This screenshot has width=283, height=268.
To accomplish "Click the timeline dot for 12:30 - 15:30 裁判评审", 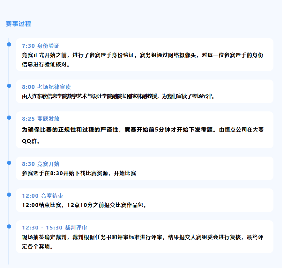I will [x=9, y=226].
